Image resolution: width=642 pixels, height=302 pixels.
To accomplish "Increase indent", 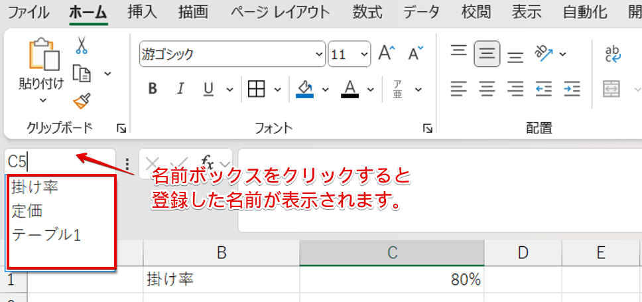I will pos(572,88).
